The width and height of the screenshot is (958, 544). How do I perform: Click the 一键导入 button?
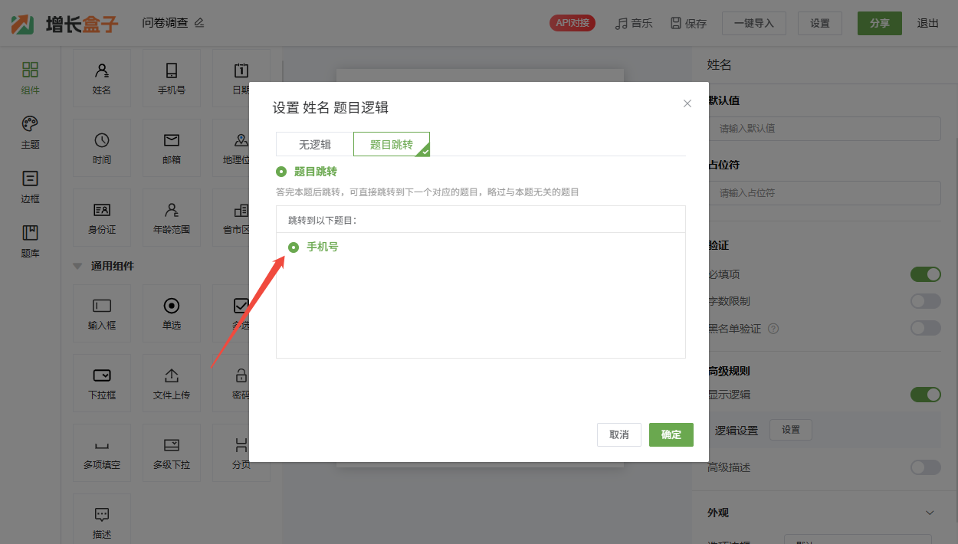pos(754,23)
